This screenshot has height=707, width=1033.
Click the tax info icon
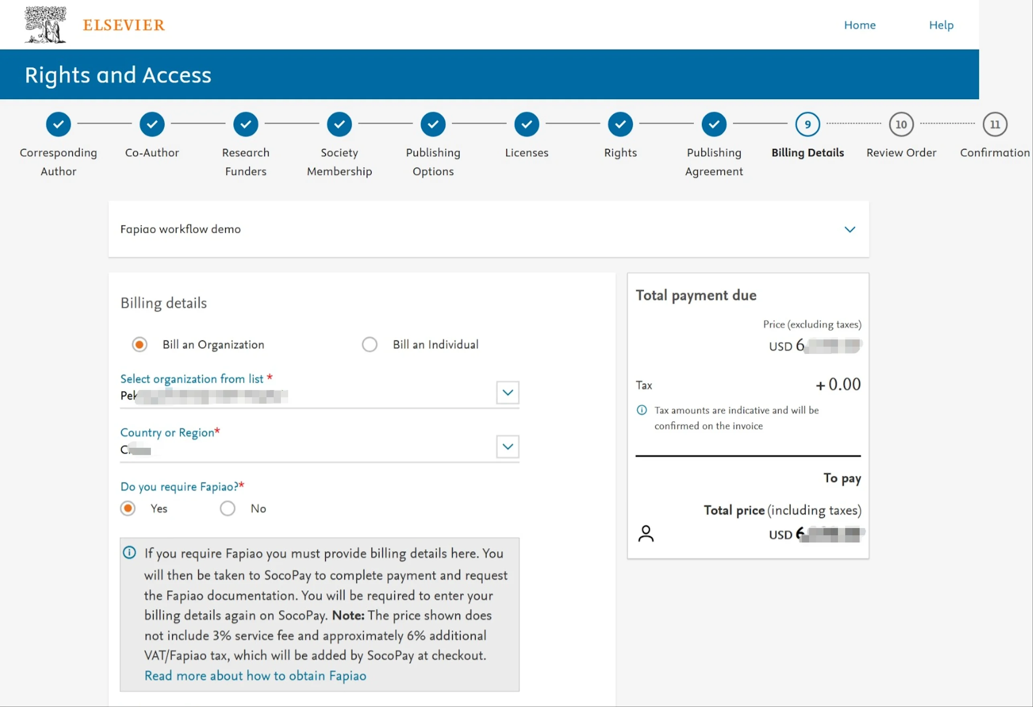point(642,410)
